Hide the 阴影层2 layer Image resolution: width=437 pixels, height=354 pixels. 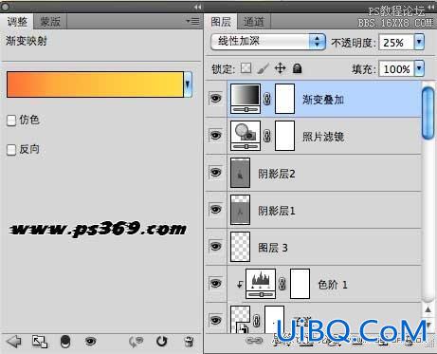tap(216, 173)
